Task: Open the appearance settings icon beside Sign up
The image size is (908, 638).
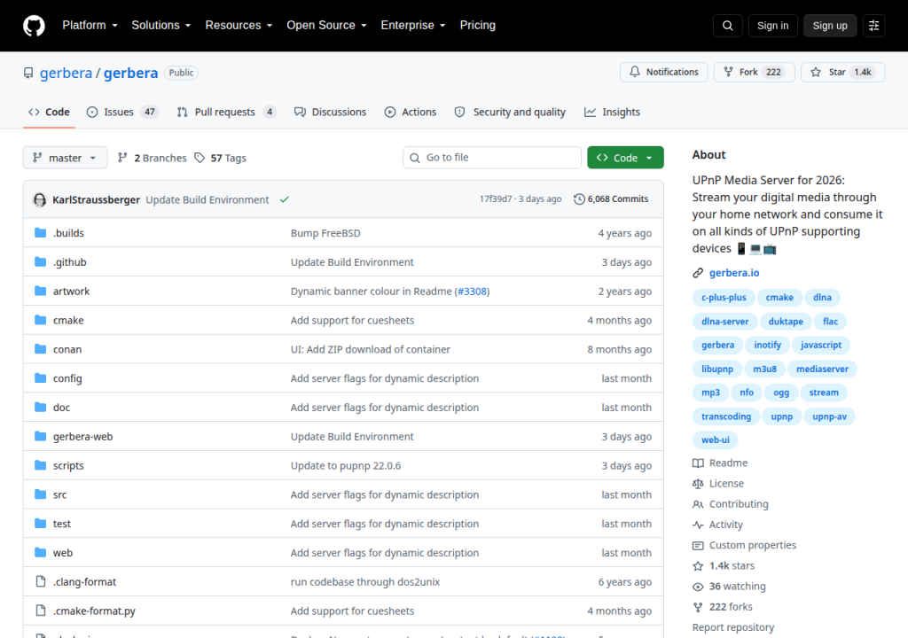Action: tap(873, 26)
